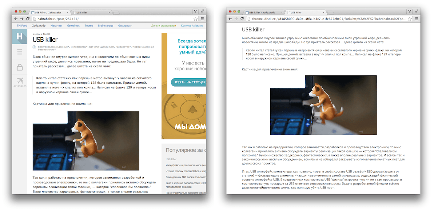
Task: Open 'Интерфейсы в реальном мире' popular link
Action: [186, 165]
